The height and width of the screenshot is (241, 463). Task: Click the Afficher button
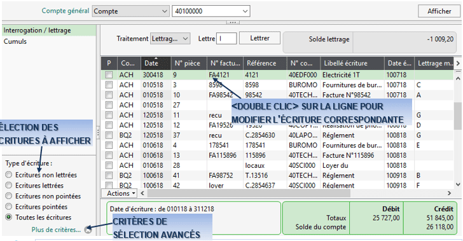[439, 11]
